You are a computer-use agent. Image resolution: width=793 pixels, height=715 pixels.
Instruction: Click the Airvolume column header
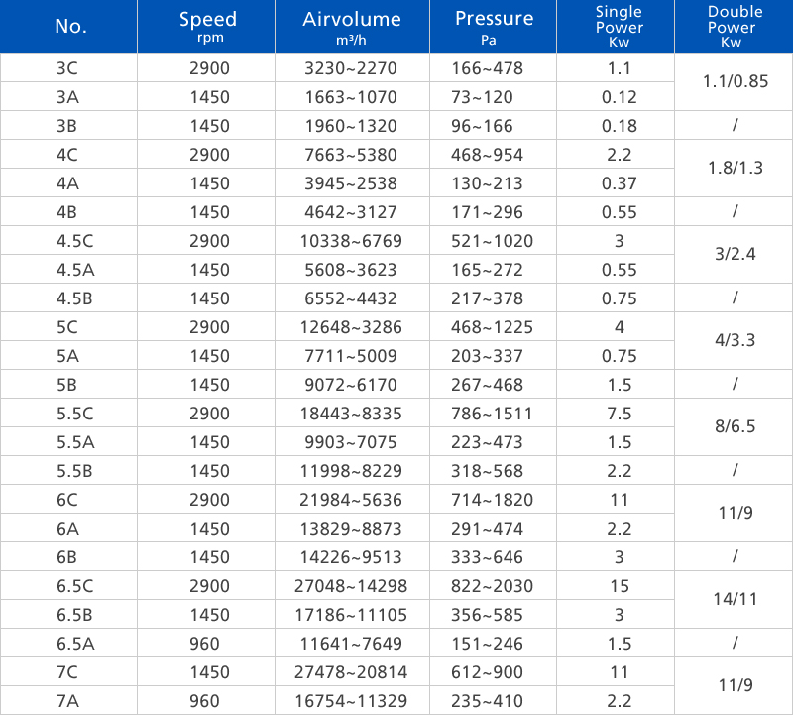352,27
